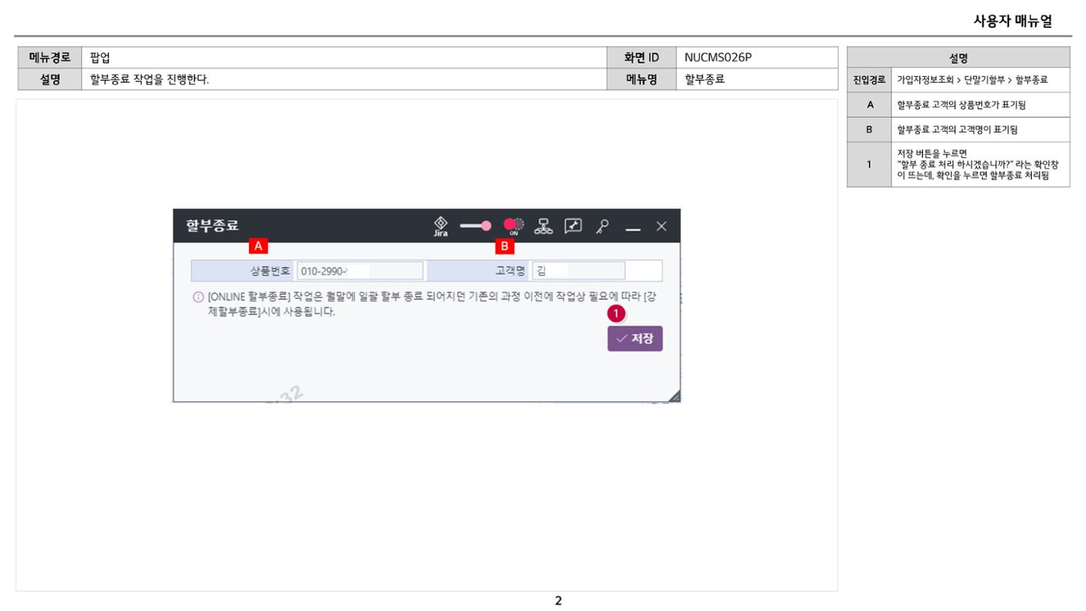Click the NUCMS026P screen ID cell
Image resolution: width=1086 pixels, height=611 pixels.
[x=757, y=57]
